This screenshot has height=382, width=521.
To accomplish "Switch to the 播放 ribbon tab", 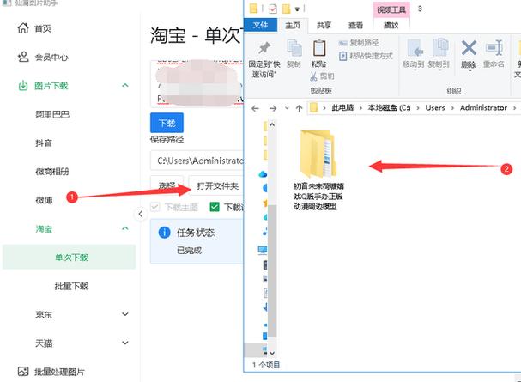I will (x=391, y=25).
